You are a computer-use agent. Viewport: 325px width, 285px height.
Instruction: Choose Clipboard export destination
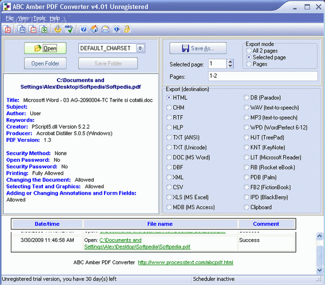258,207
